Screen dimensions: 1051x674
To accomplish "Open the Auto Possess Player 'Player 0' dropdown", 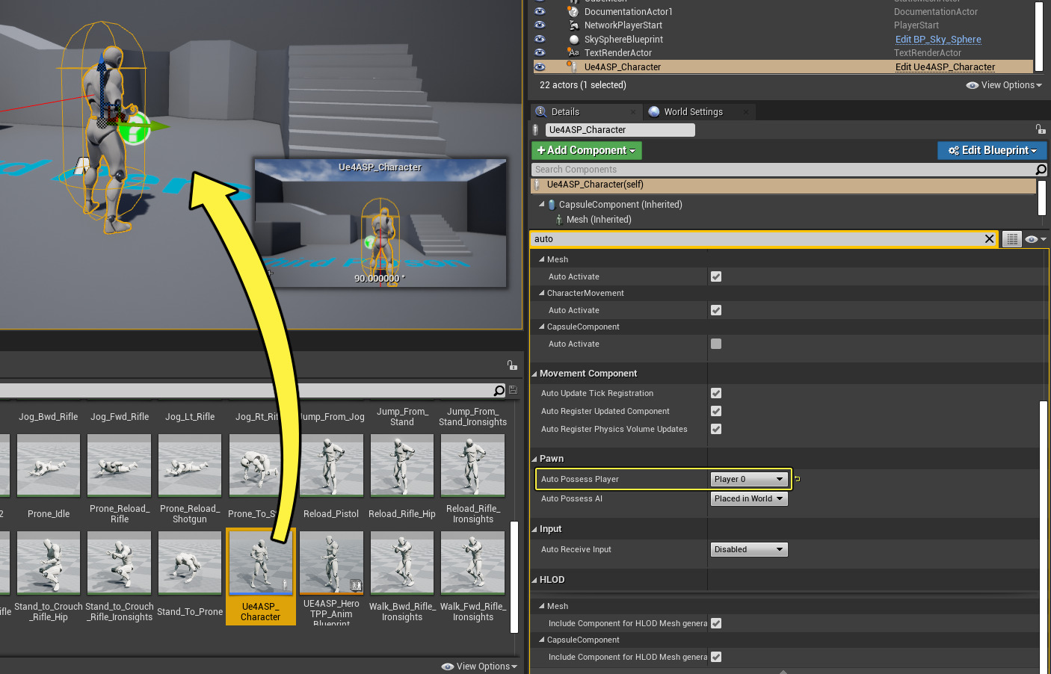I will coord(748,478).
